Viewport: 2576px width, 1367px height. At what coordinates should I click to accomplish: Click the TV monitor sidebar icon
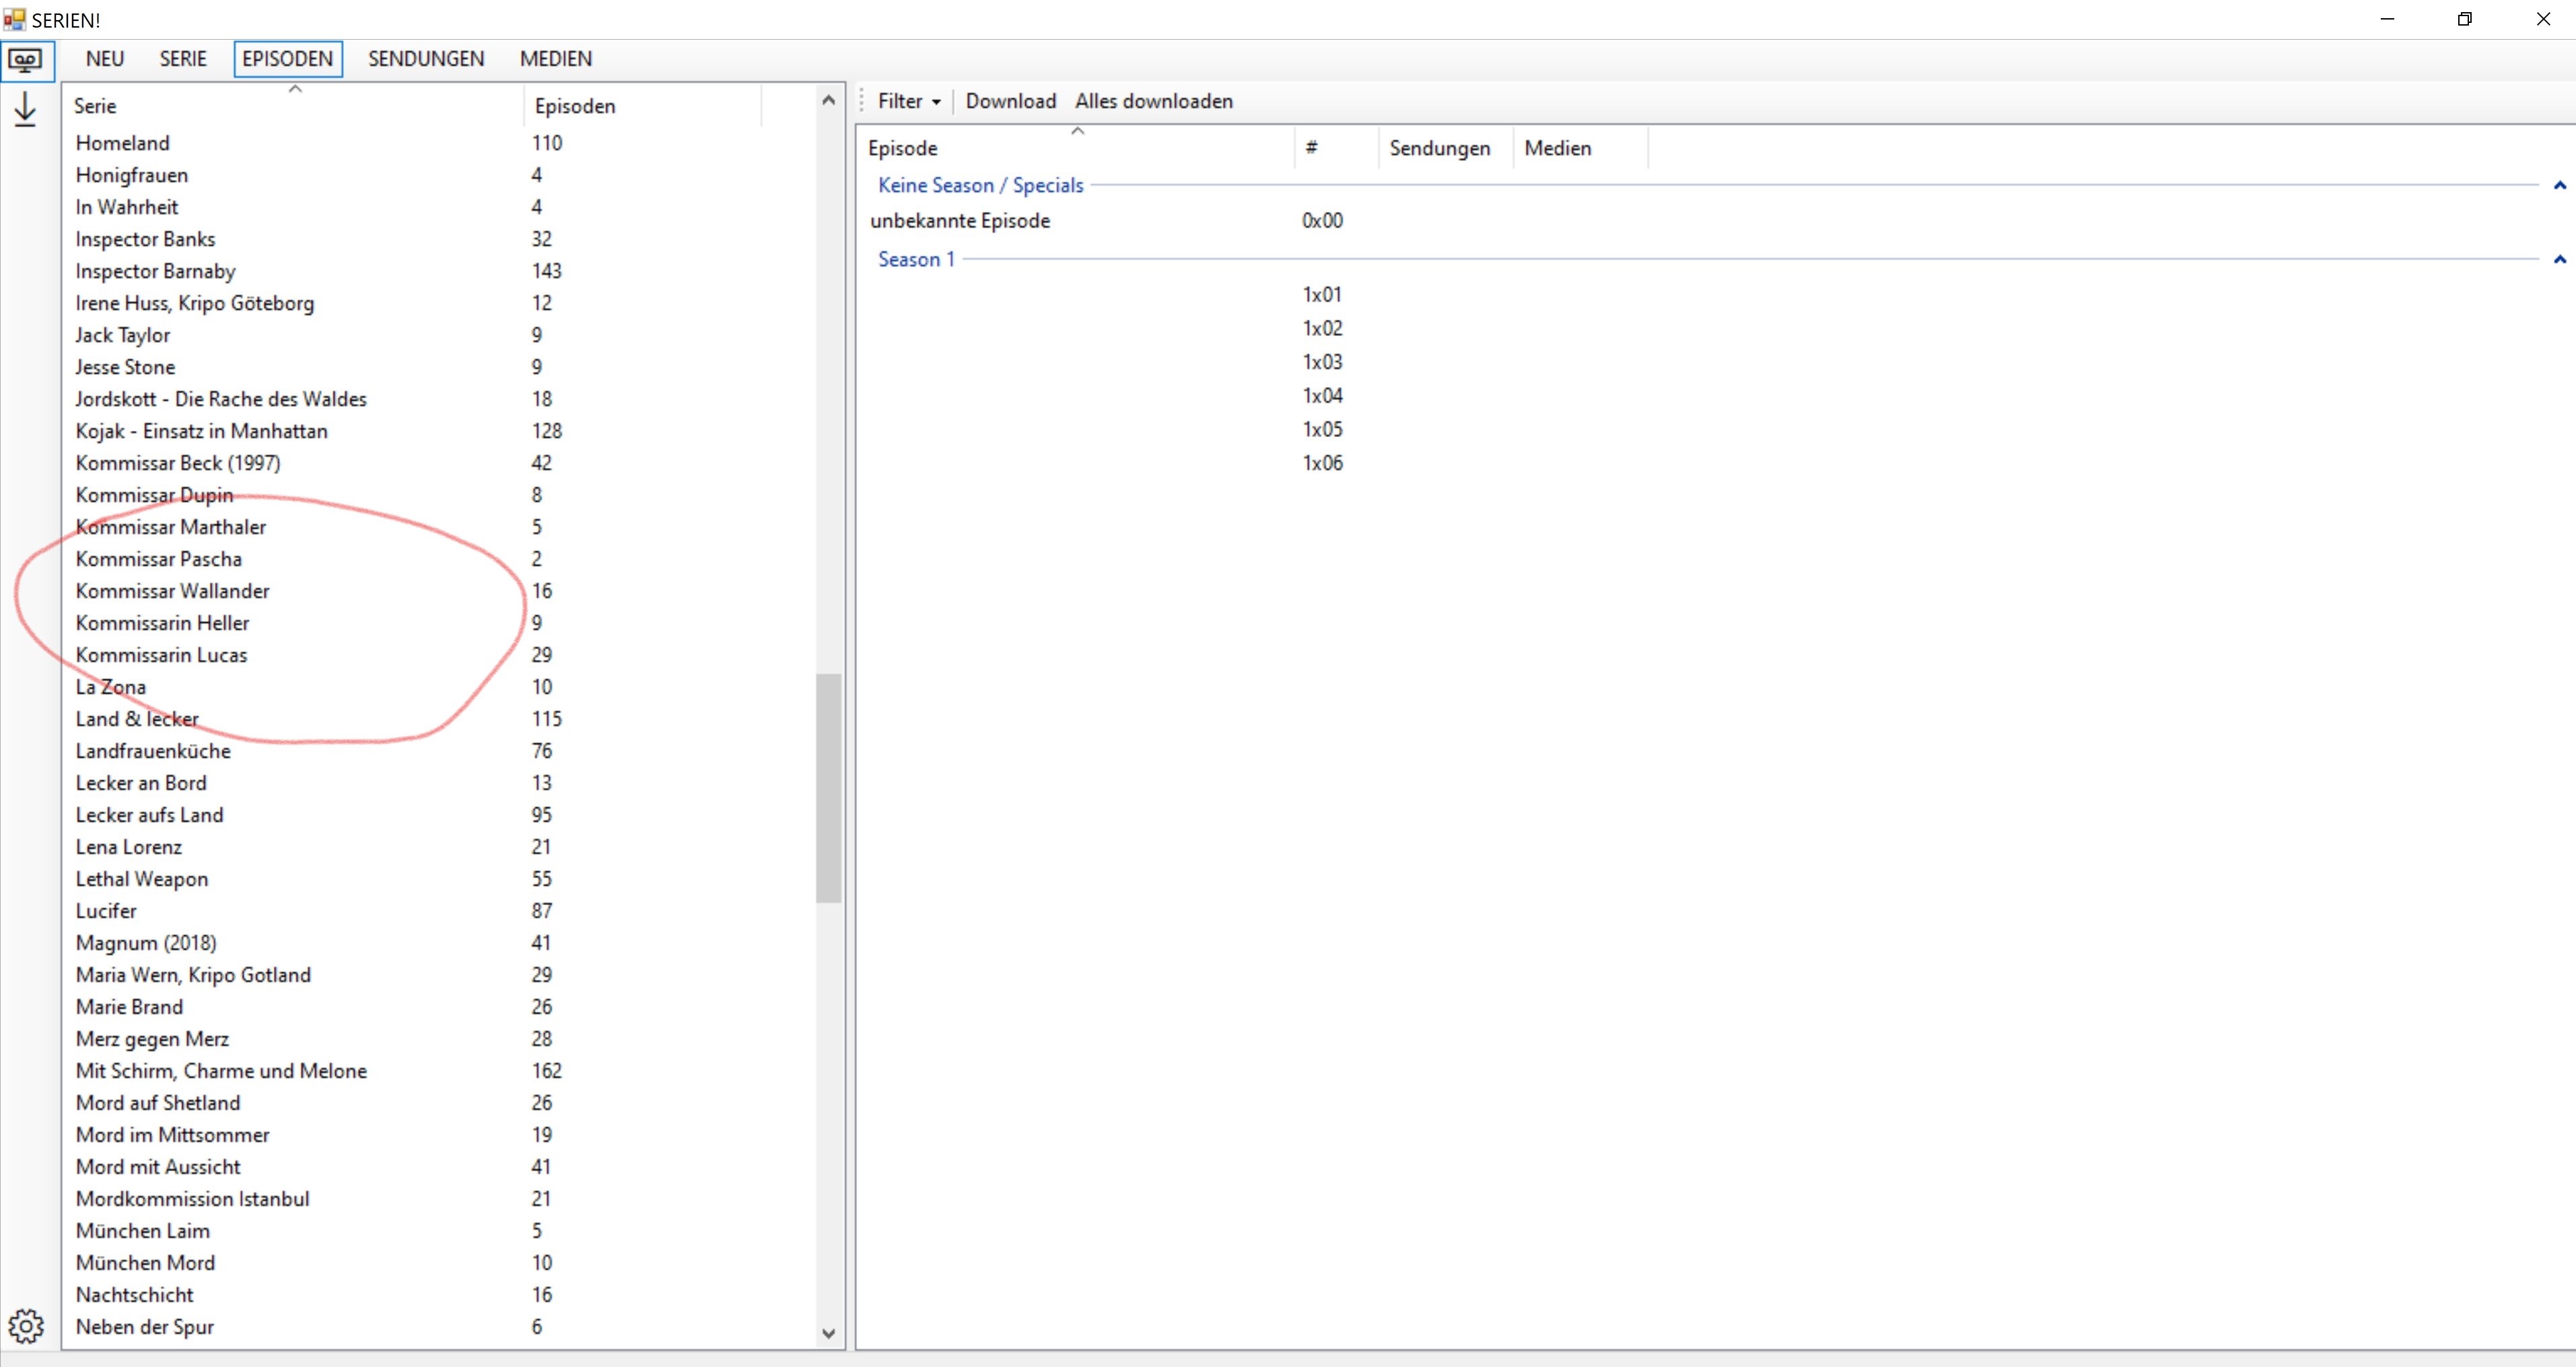coord(25,61)
